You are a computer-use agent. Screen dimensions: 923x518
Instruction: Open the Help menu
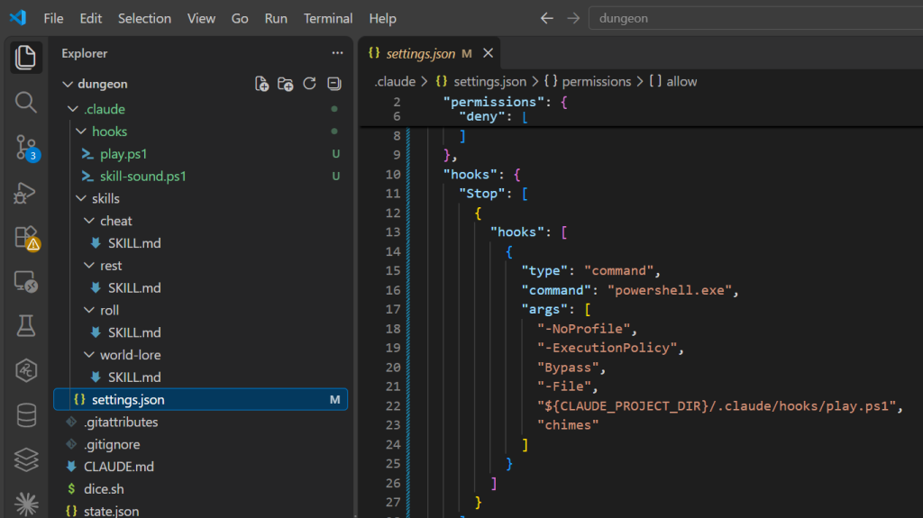click(x=382, y=18)
